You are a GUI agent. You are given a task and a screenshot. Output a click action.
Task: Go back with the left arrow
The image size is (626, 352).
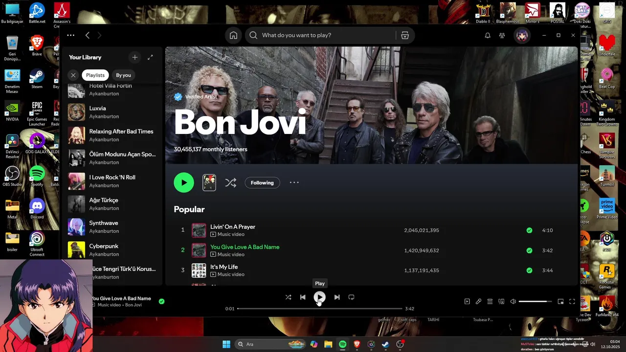(x=88, y=35)
